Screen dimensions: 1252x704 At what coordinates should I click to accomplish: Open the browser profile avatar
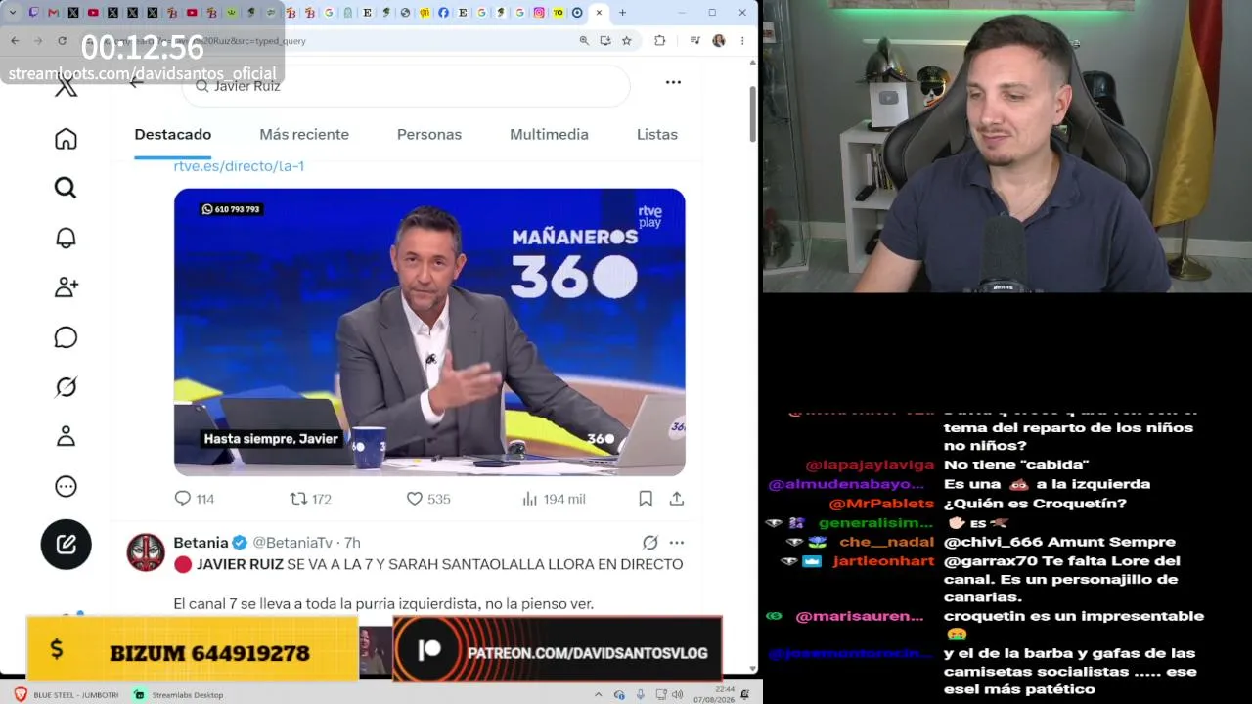click(x=719, y=41)
